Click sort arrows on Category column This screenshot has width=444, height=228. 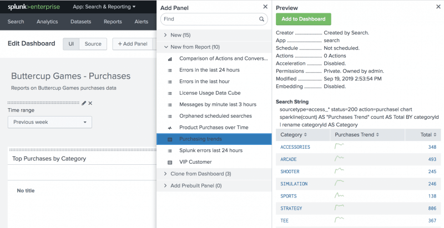[x=305, y=135]
